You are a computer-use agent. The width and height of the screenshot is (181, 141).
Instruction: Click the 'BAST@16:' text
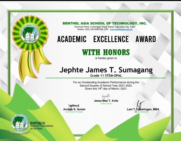point(38,123)
